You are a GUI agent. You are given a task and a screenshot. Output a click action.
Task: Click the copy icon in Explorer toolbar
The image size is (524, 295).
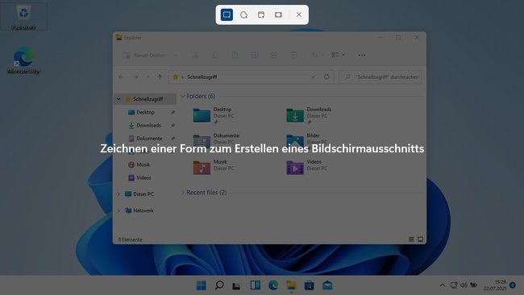[x=215, y=55]
